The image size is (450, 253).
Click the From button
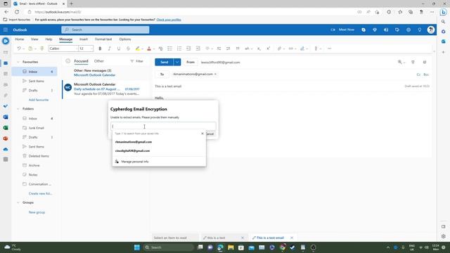191,62
